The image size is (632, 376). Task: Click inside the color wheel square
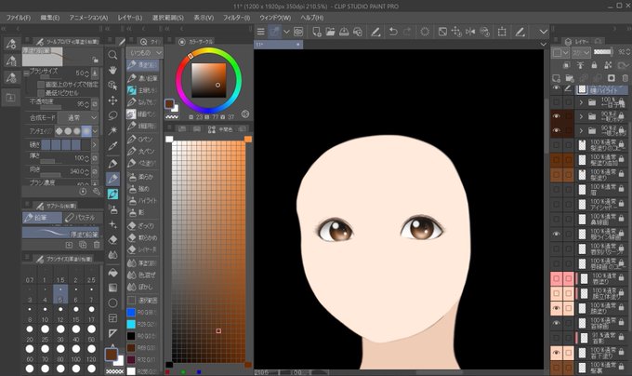point(209,80)
